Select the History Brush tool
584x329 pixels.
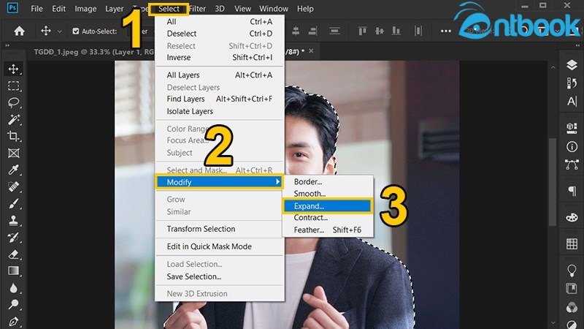click(14, 237)
